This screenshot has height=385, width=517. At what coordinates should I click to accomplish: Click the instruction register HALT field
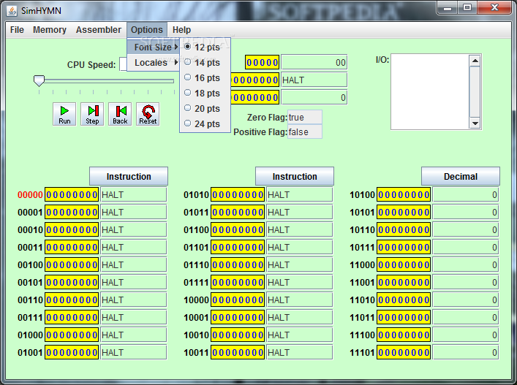(x=314, y=80)
